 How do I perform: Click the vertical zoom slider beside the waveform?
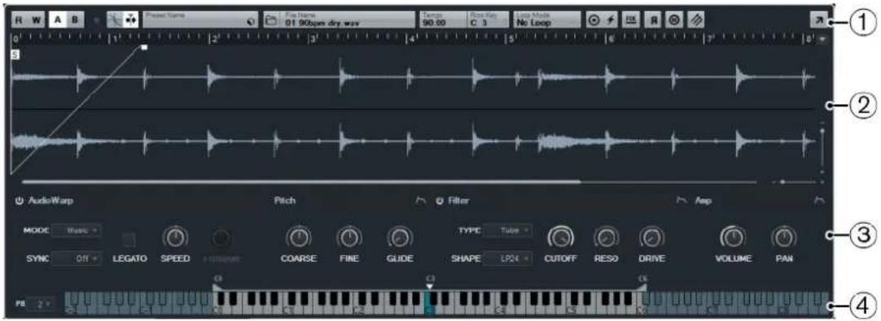[822, 147]
